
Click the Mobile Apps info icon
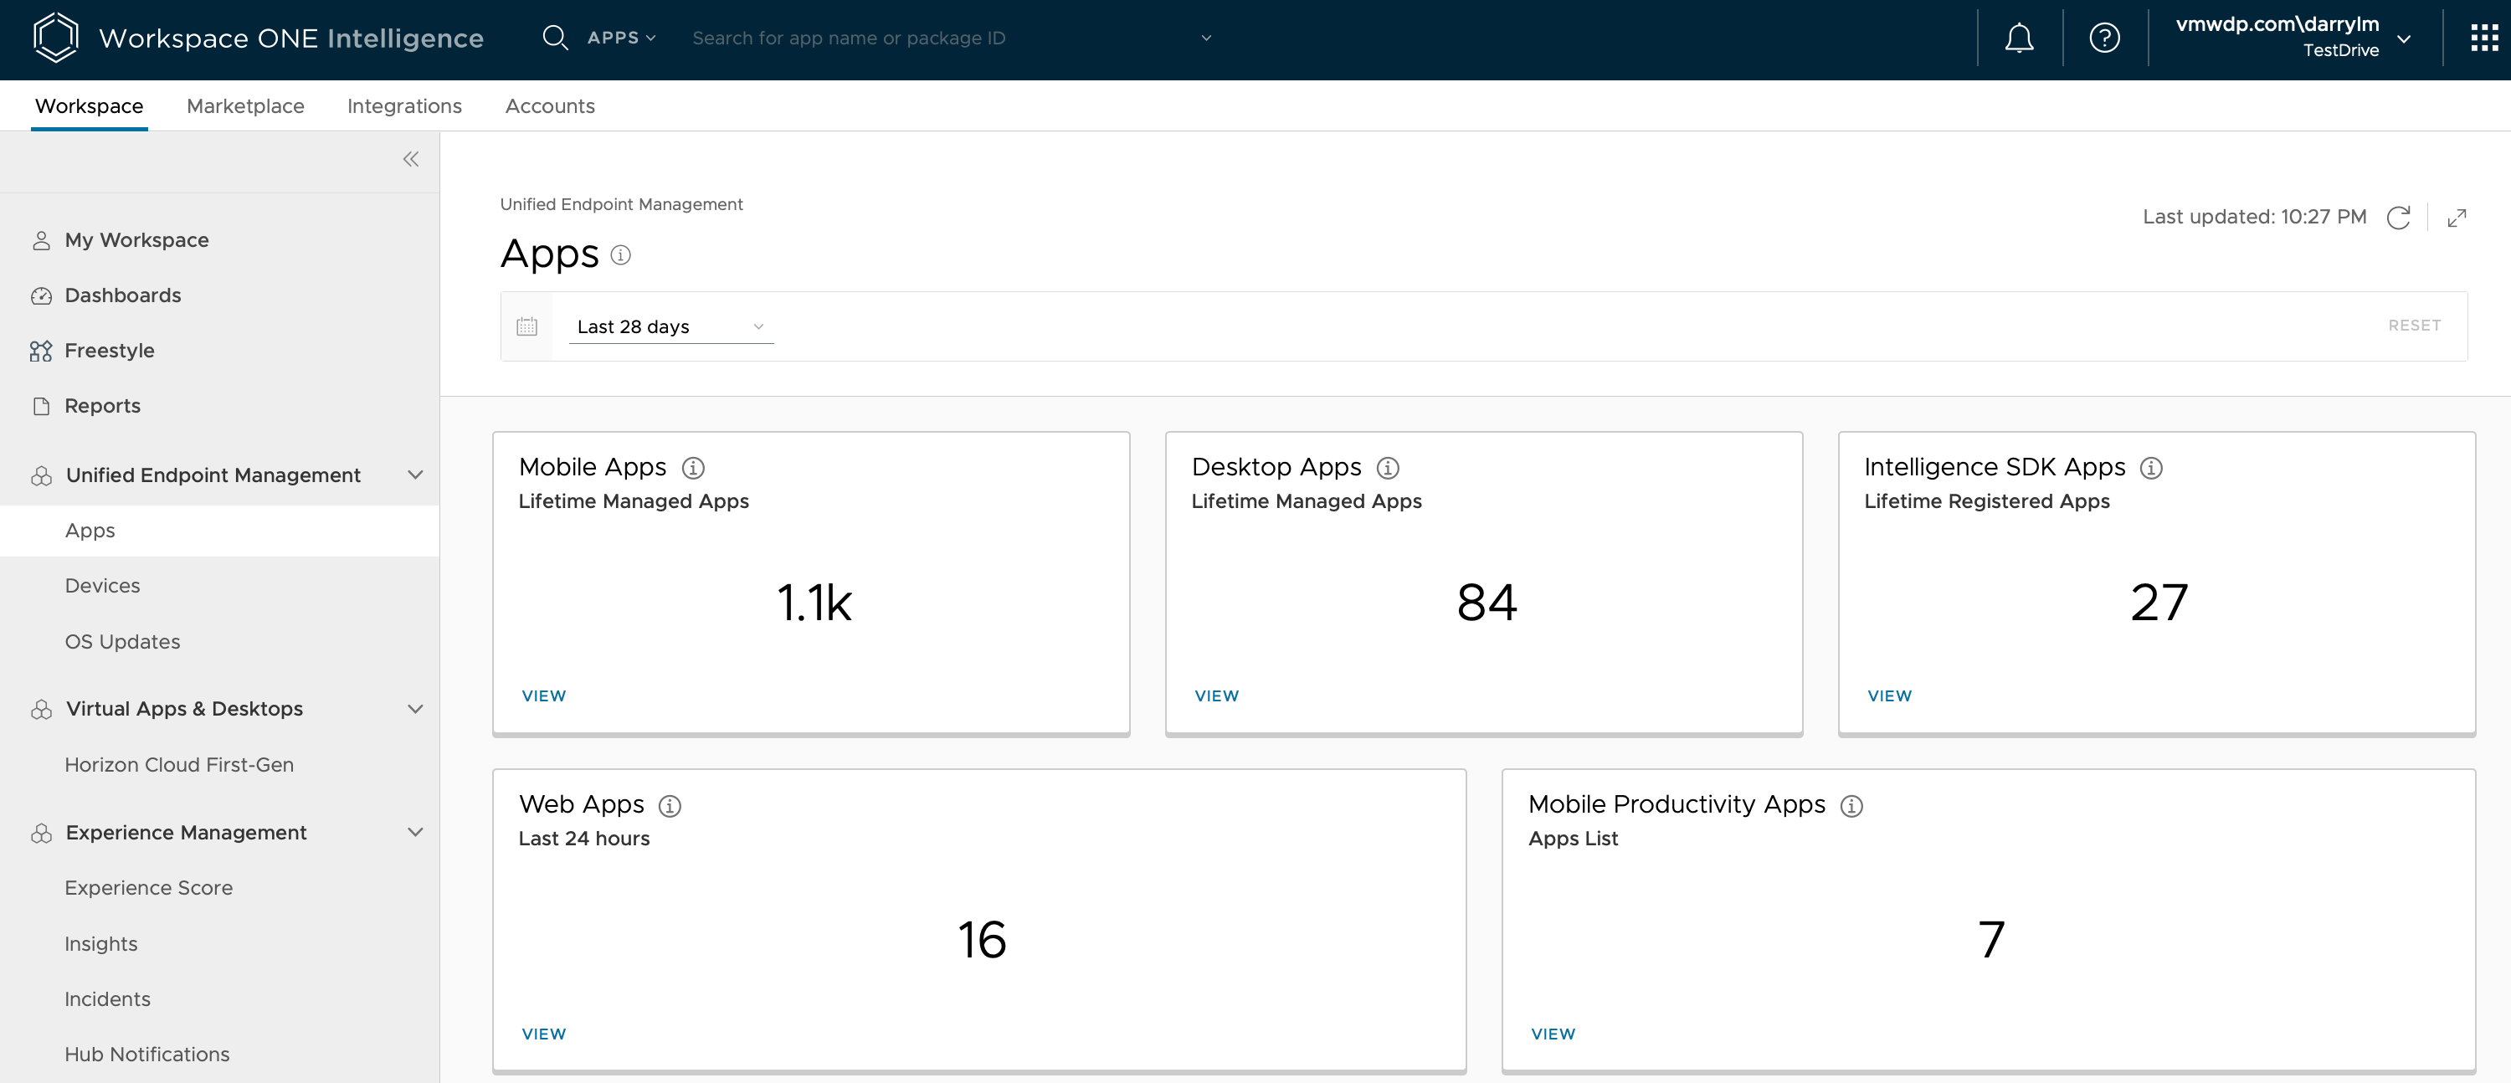tap(693, 468)
